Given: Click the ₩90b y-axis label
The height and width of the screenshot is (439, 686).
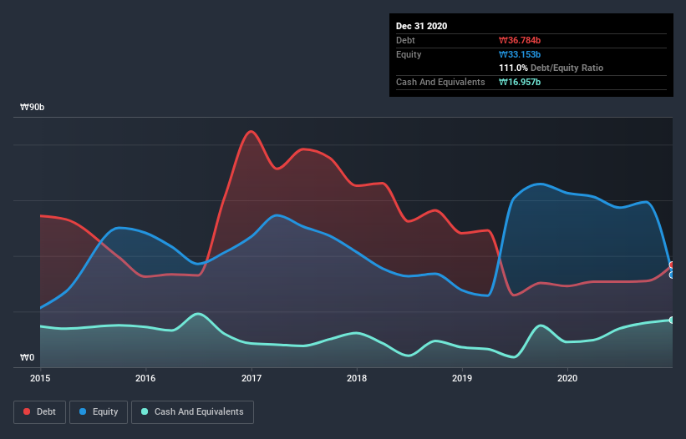Looking at the screenshot, I should tap(32, 108).
